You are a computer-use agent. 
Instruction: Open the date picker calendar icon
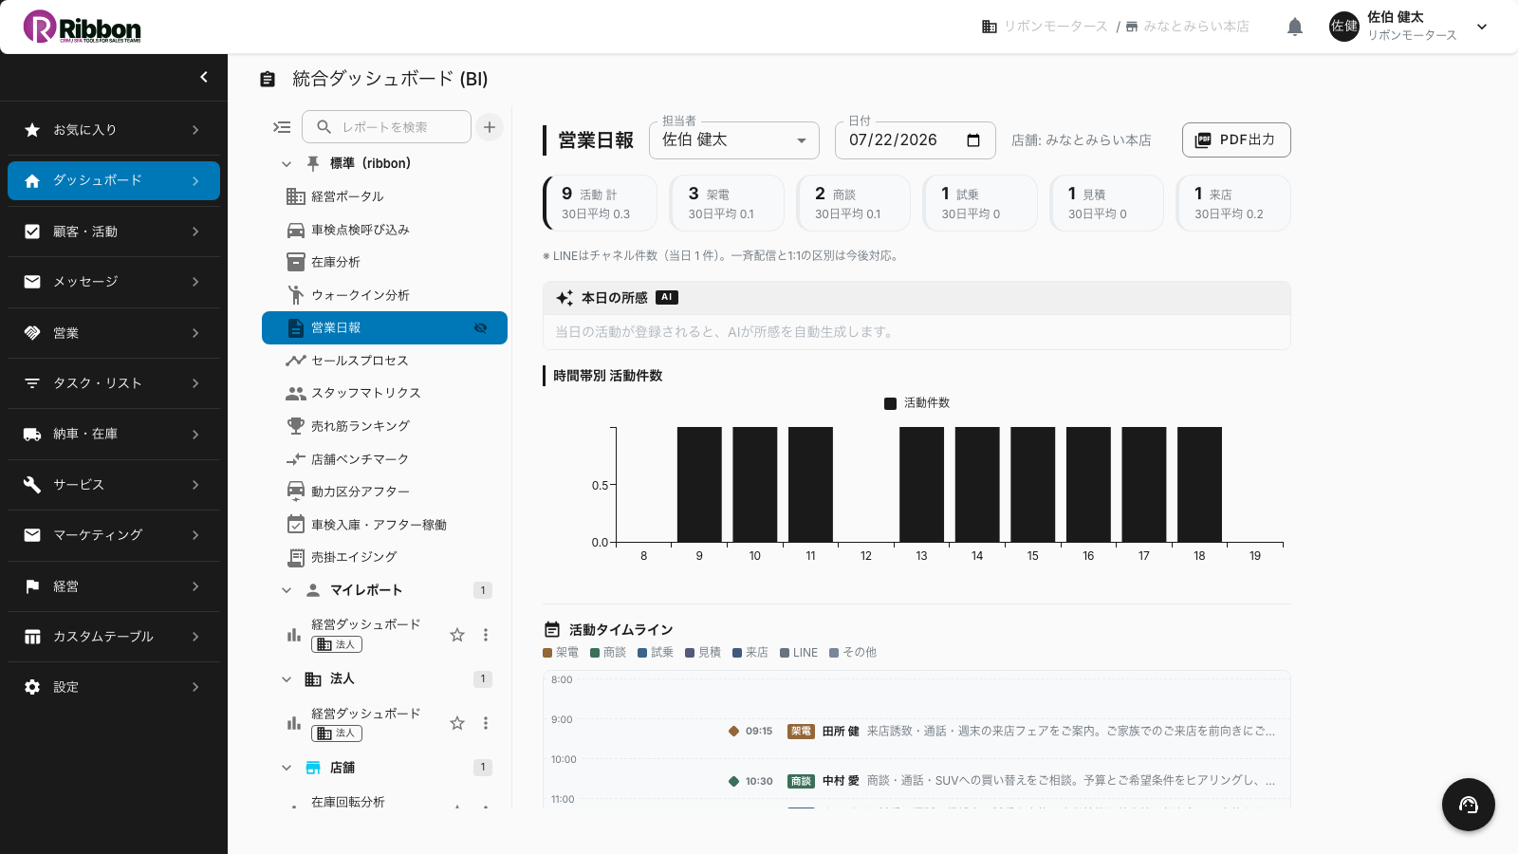tap(973, 140)
